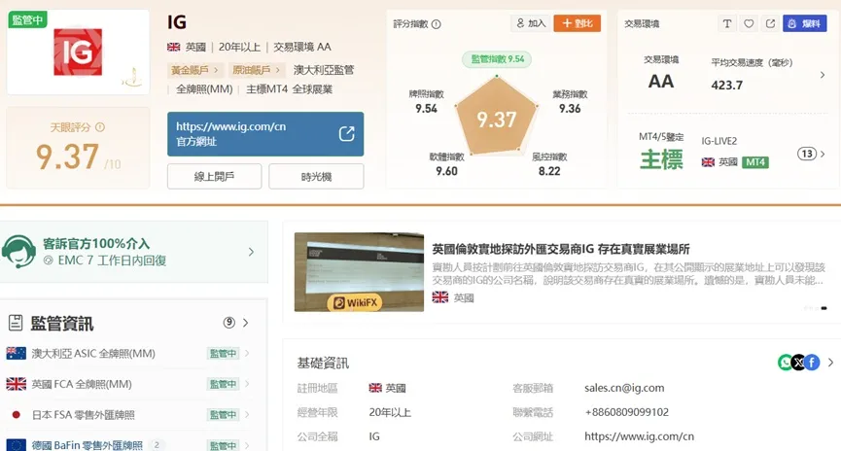Click the UK flag under the article title
Image resolution: width=841 pixels, height=451 pixels.
[440, 297]
